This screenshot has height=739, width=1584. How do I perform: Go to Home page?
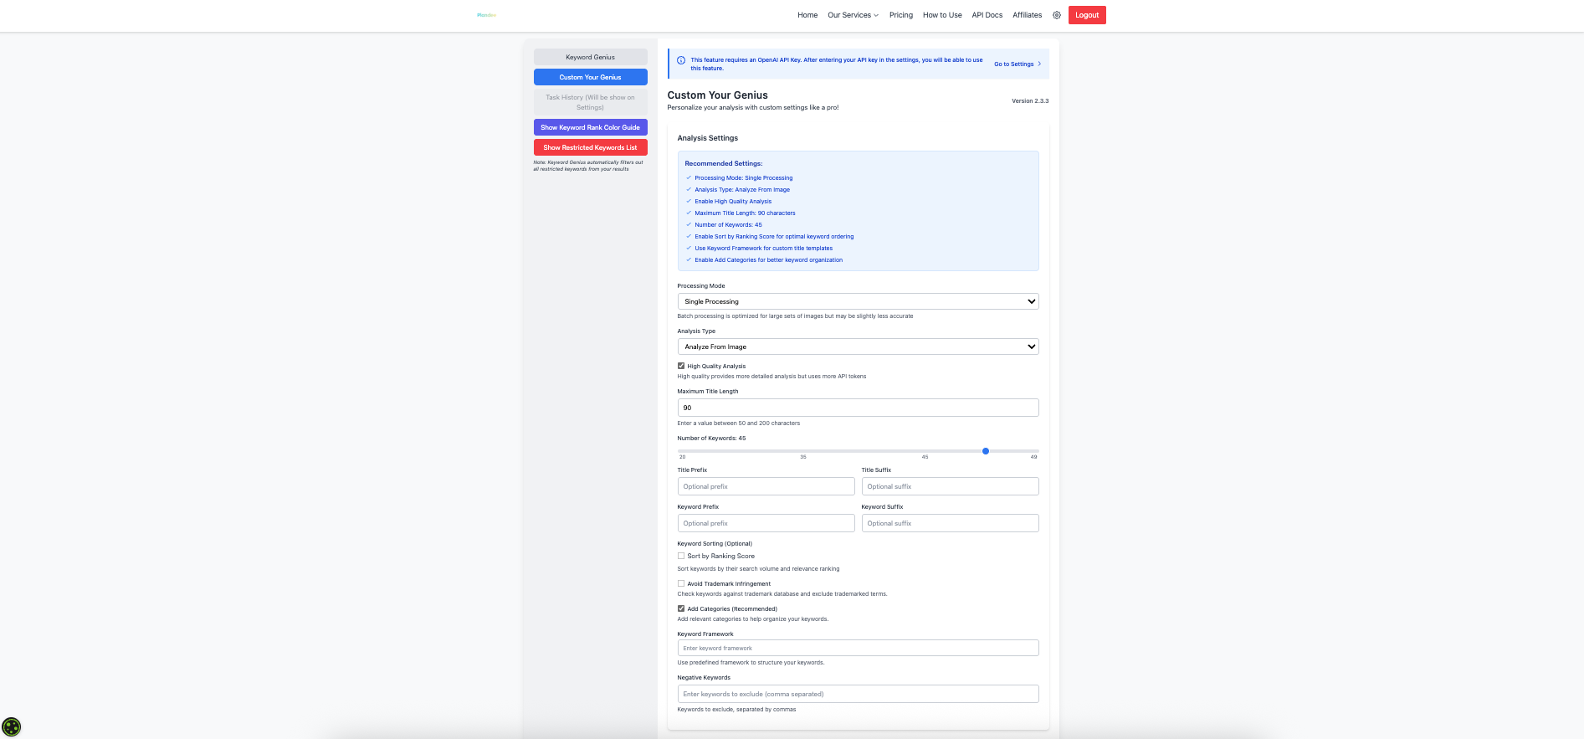point(807,15)
